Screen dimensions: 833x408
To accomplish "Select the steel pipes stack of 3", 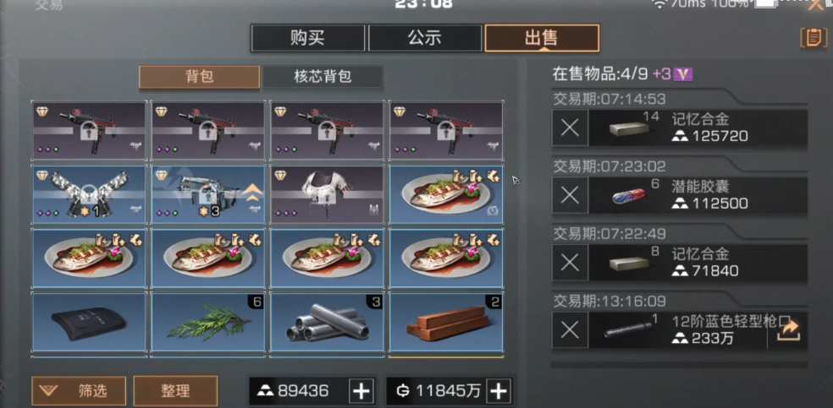I will pyautogui.click(x=327, y=322).
